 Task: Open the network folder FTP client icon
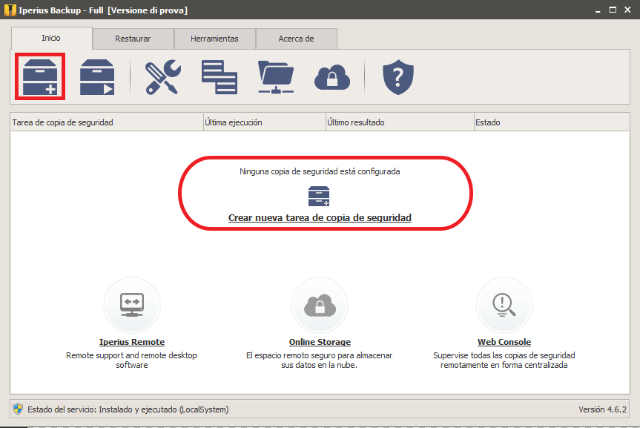pos(276,77)
